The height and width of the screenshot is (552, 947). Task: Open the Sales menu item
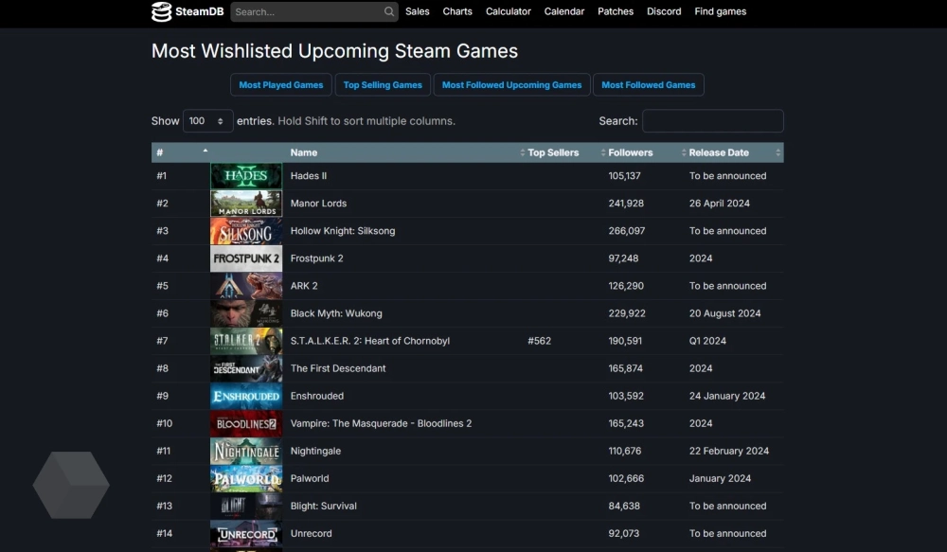point(417,11)
